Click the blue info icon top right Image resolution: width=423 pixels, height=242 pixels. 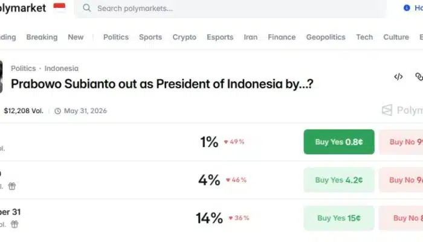click(407, 8)
